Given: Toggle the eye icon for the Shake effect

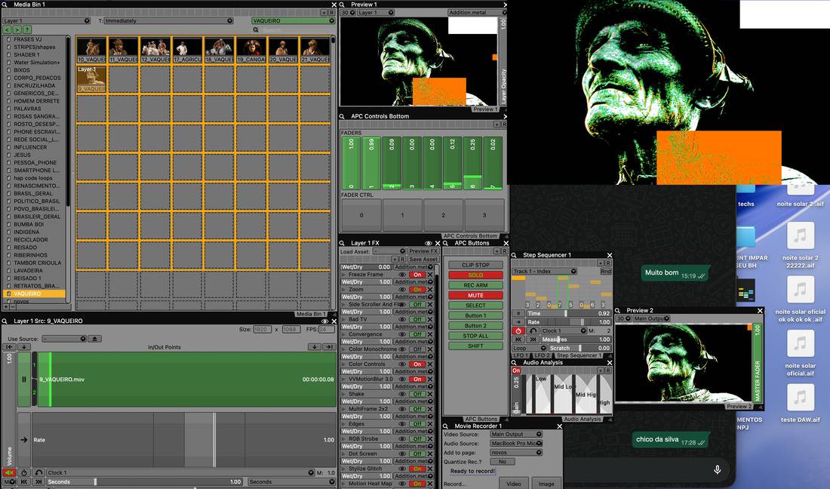Looking at the screenshot, I should [402, 394].
